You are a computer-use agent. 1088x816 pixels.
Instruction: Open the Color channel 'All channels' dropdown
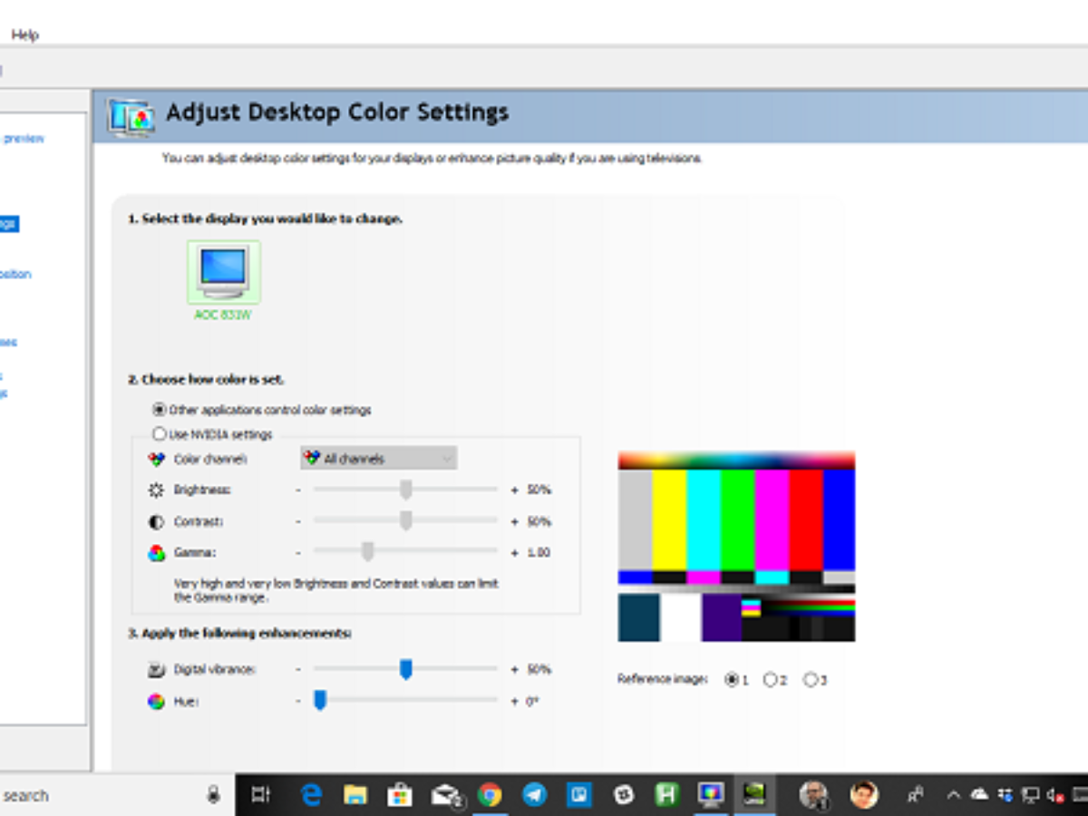coord(378,459)
